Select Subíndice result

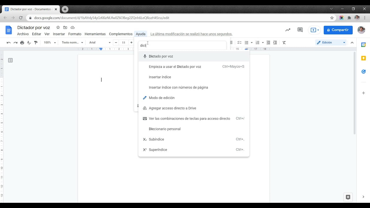coord(194,140)
